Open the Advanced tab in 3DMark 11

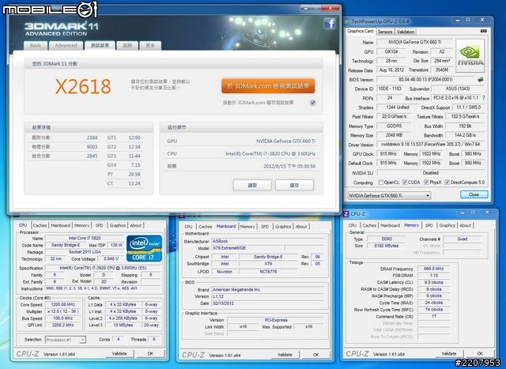[66, 46]
